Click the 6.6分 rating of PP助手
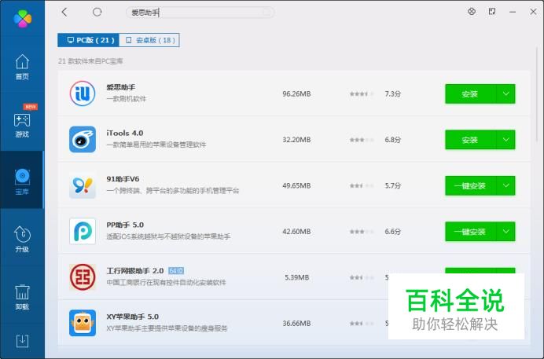Image resolution: width=544 pixels, height=359 pixels. tap(393, 232)
